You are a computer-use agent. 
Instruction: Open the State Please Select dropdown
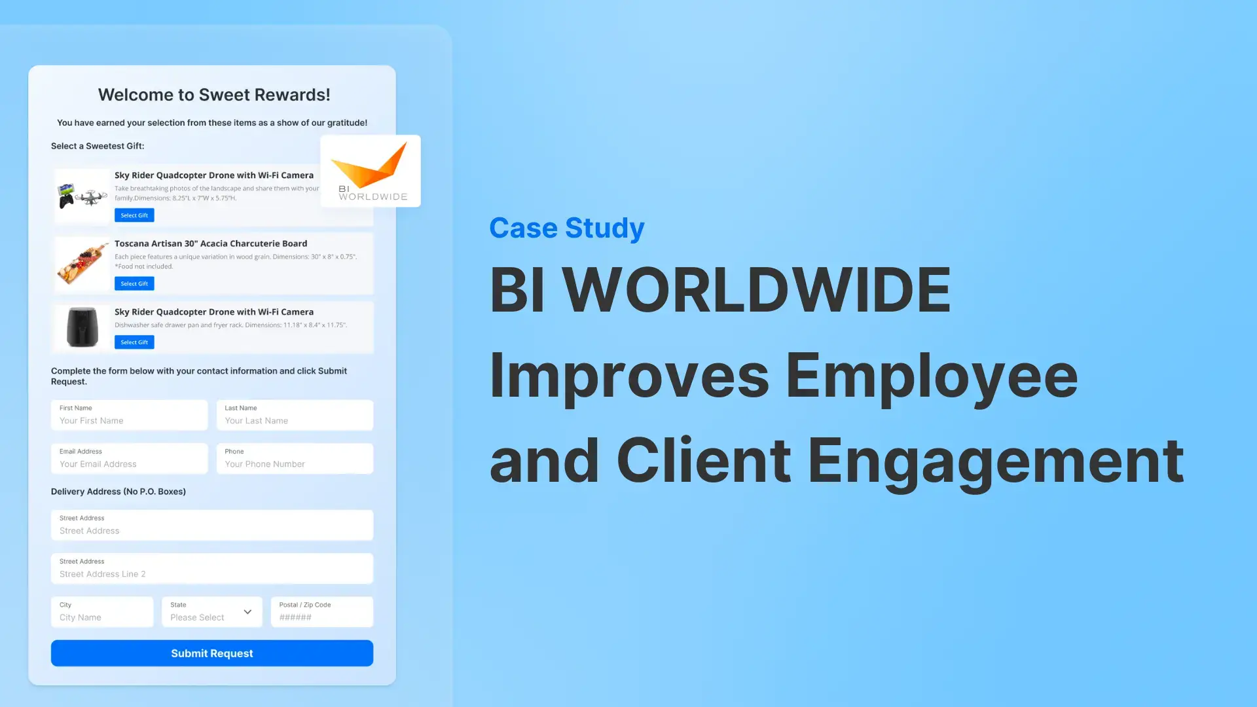[211, 613]
